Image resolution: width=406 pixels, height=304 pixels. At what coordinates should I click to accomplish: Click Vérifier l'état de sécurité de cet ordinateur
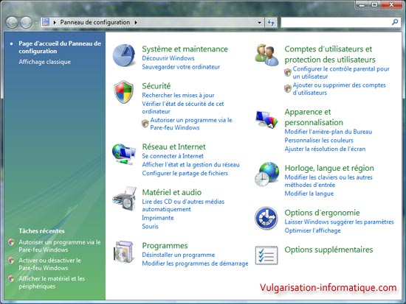tap(183, 107)
